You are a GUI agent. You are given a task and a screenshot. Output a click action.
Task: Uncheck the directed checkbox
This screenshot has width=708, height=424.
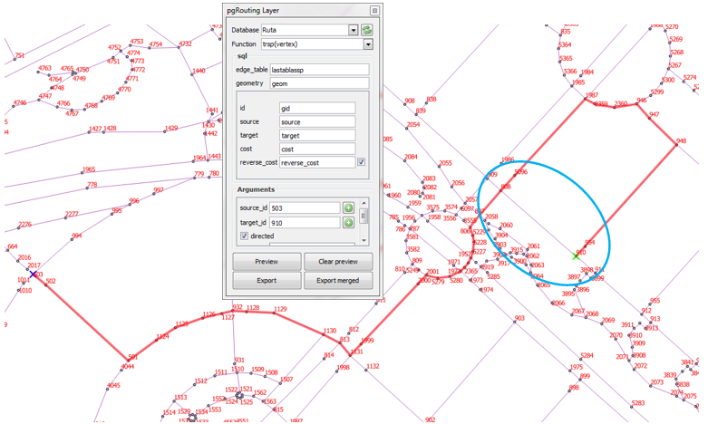pos(244,236)
